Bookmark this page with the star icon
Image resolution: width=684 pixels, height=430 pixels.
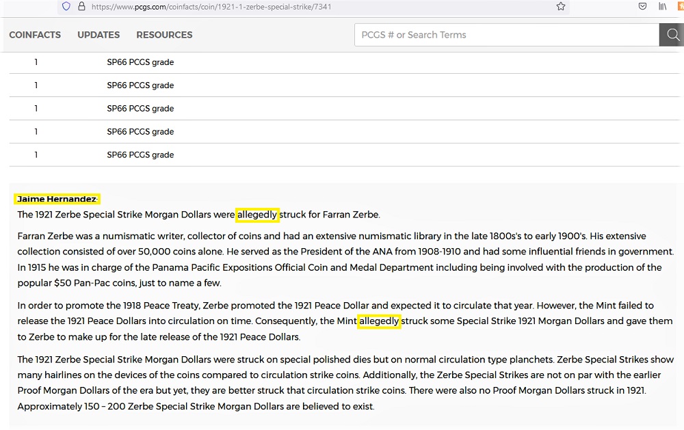click(x=561, y=7)
